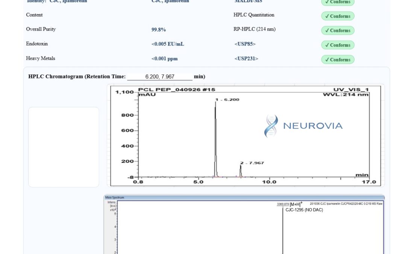
Task: Click the CJC-1295 (NO DAC) spectrum label
Action: tap(304, 210)
